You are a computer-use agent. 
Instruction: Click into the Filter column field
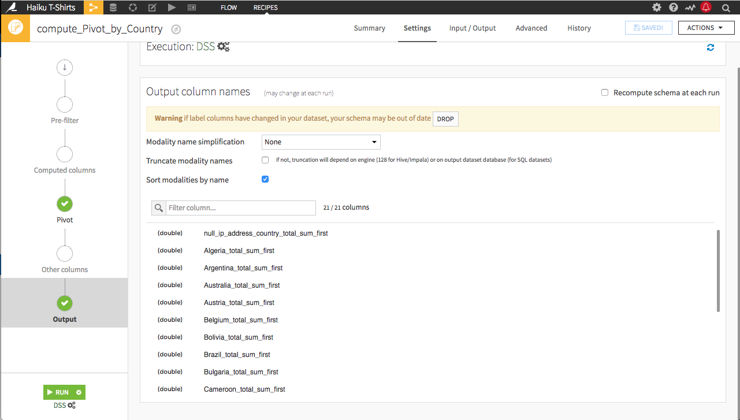click(x=241, y=208)
